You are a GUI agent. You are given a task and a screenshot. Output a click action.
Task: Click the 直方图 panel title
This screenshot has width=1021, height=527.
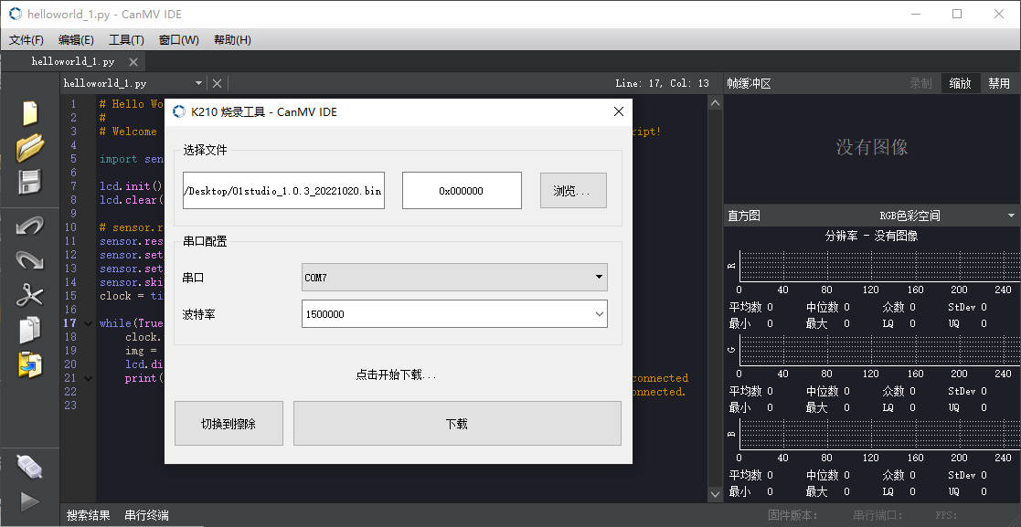(744, 216)
